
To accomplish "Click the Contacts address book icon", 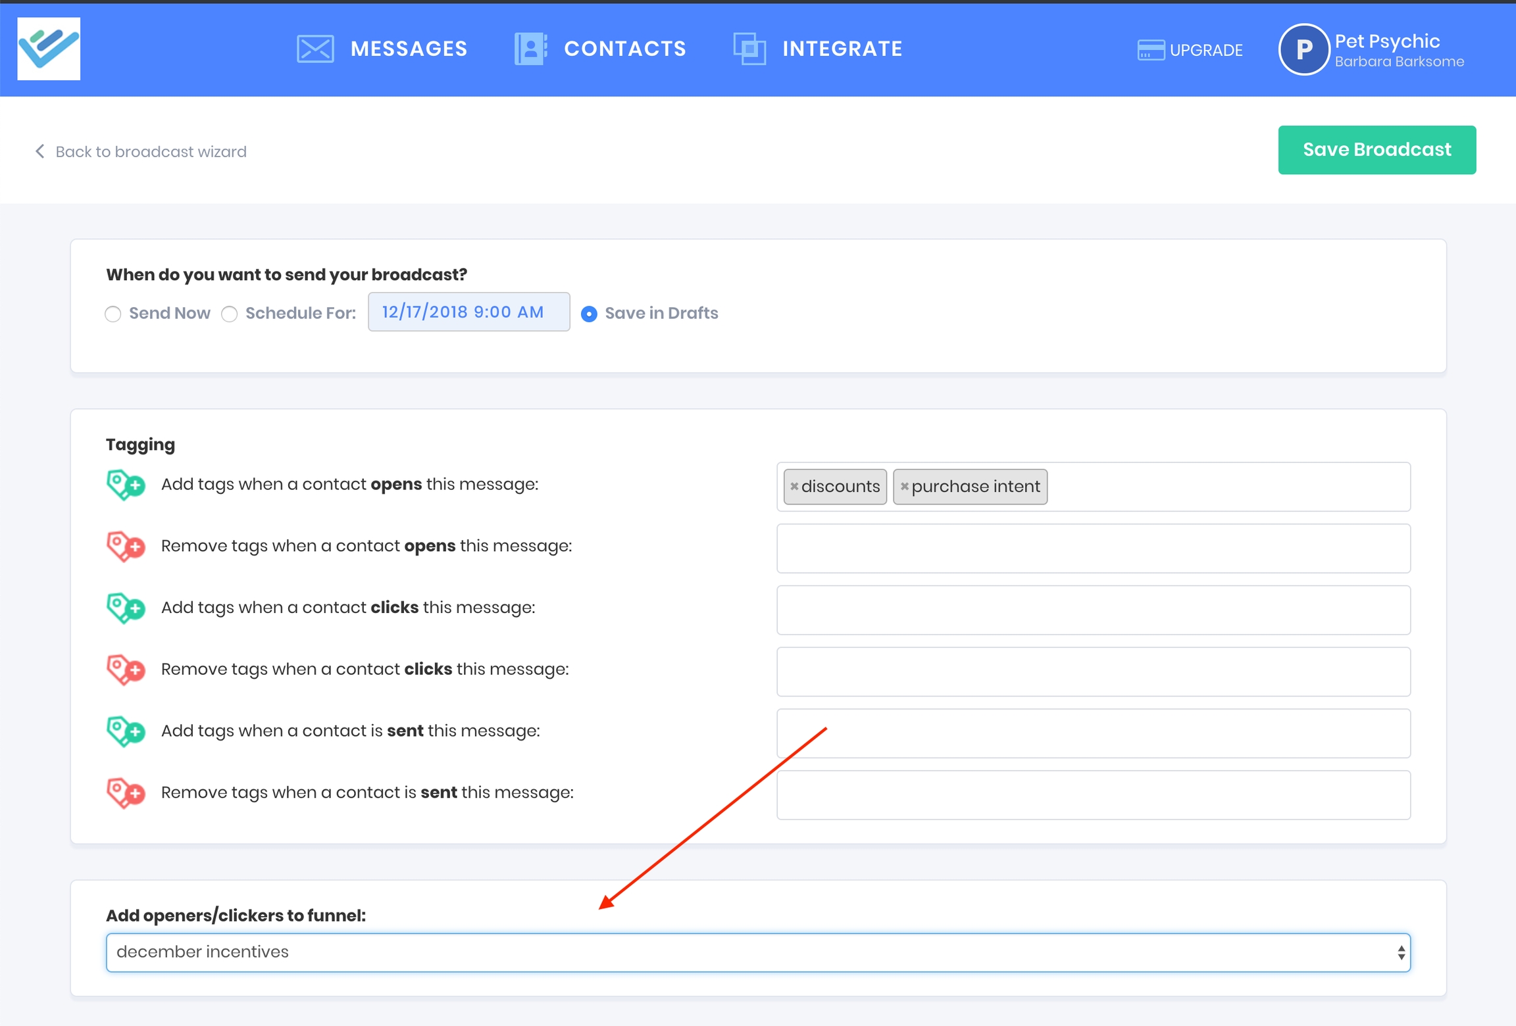I will (530, 49).
